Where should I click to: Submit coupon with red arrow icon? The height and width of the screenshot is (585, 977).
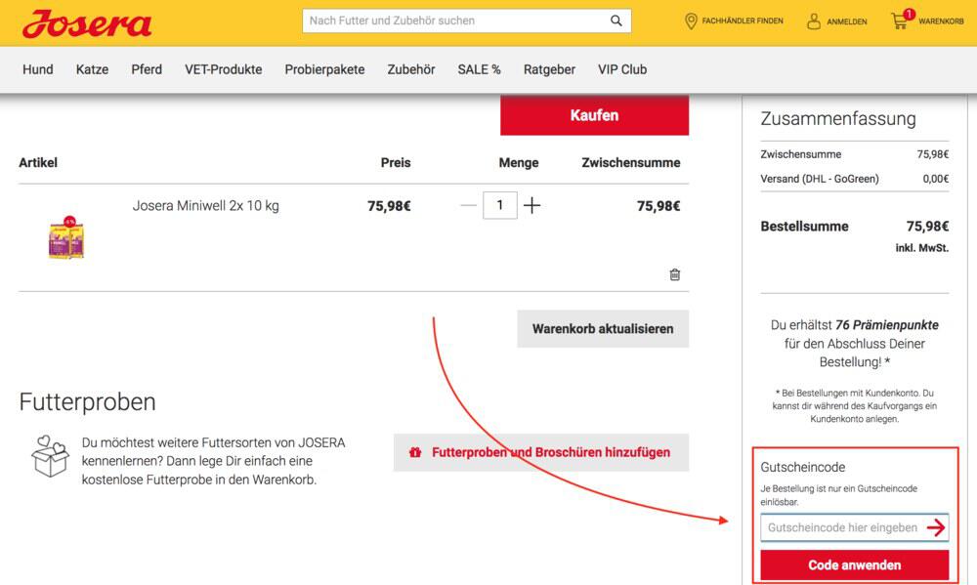(x=935, y=527)
